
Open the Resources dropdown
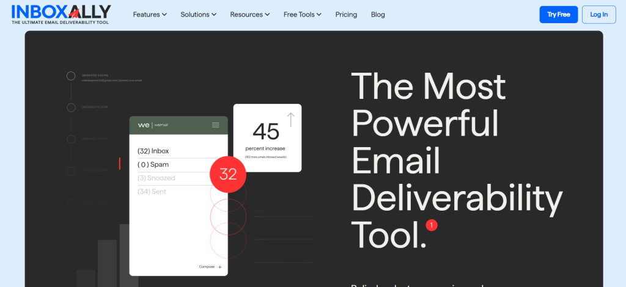(250, 15)
